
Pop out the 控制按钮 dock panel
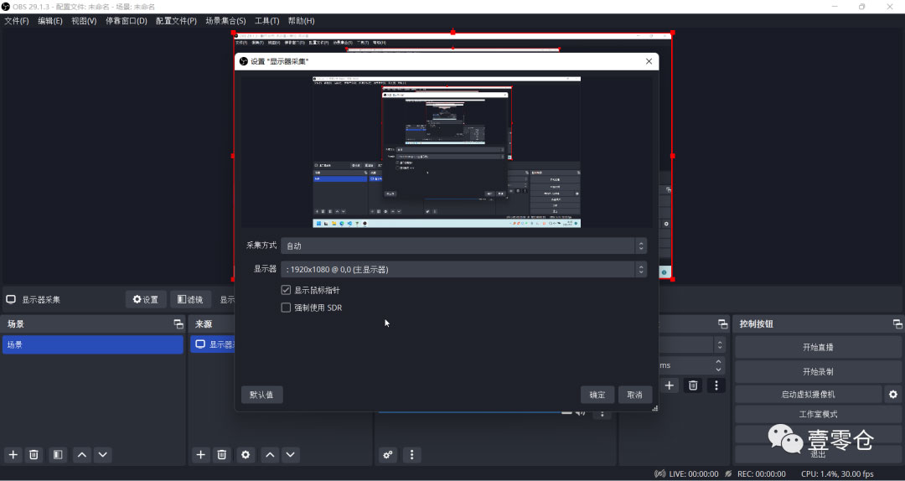point(897,324)
